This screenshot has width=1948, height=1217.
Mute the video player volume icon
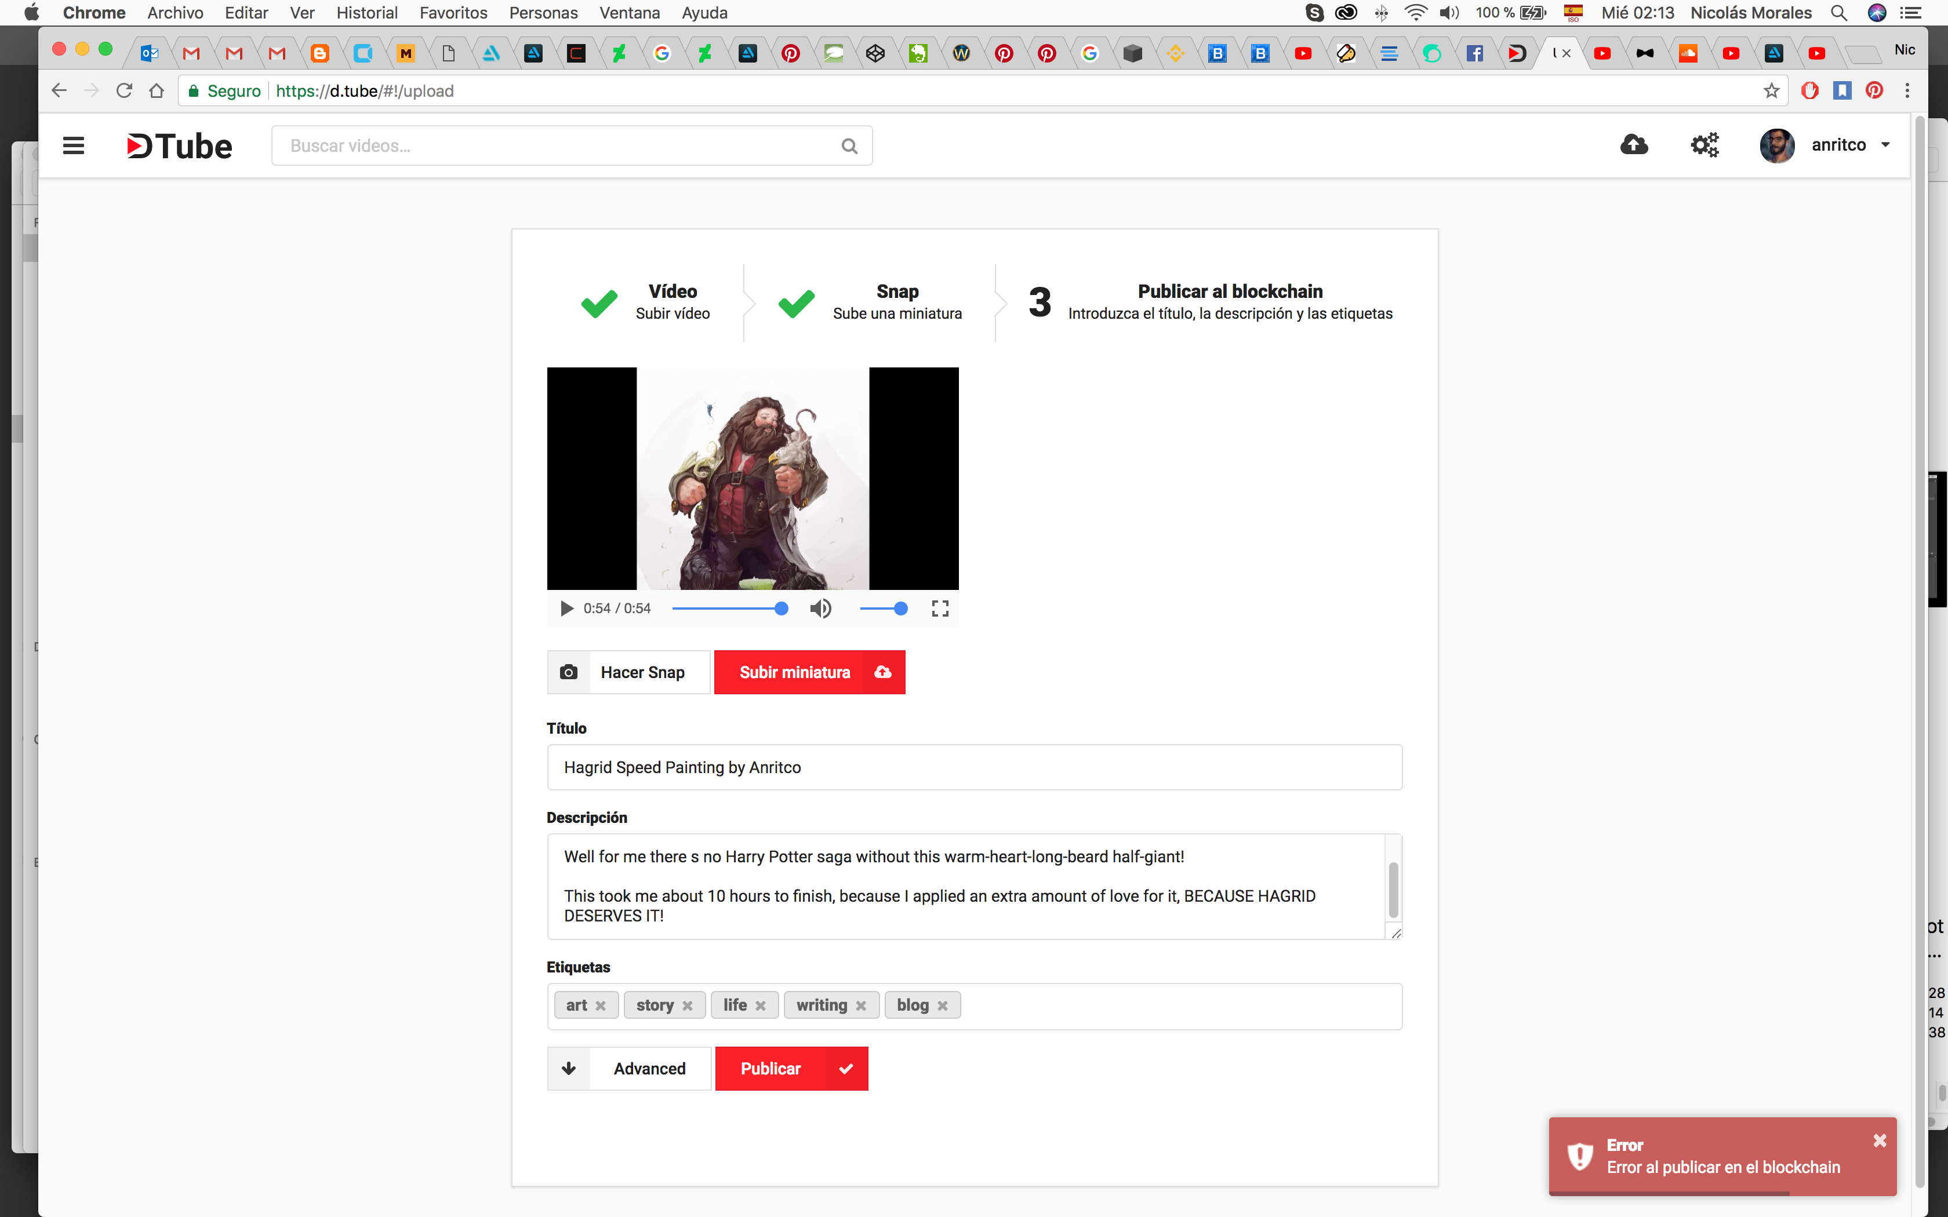click(x=820, y=608)
